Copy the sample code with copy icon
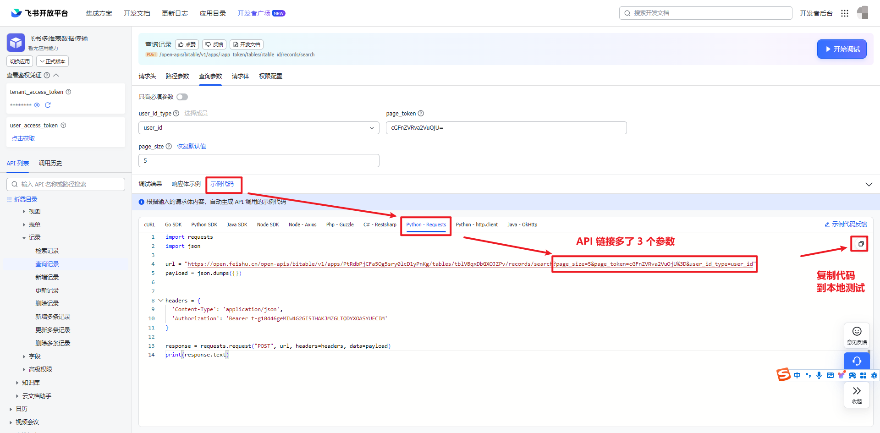The image size is (880, 433). 861,244
